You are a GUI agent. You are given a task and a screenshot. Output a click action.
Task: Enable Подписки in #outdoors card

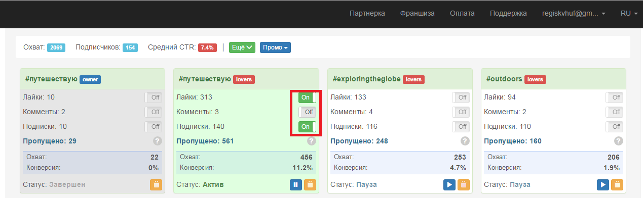pyautogui.click(x=614, y=127)
